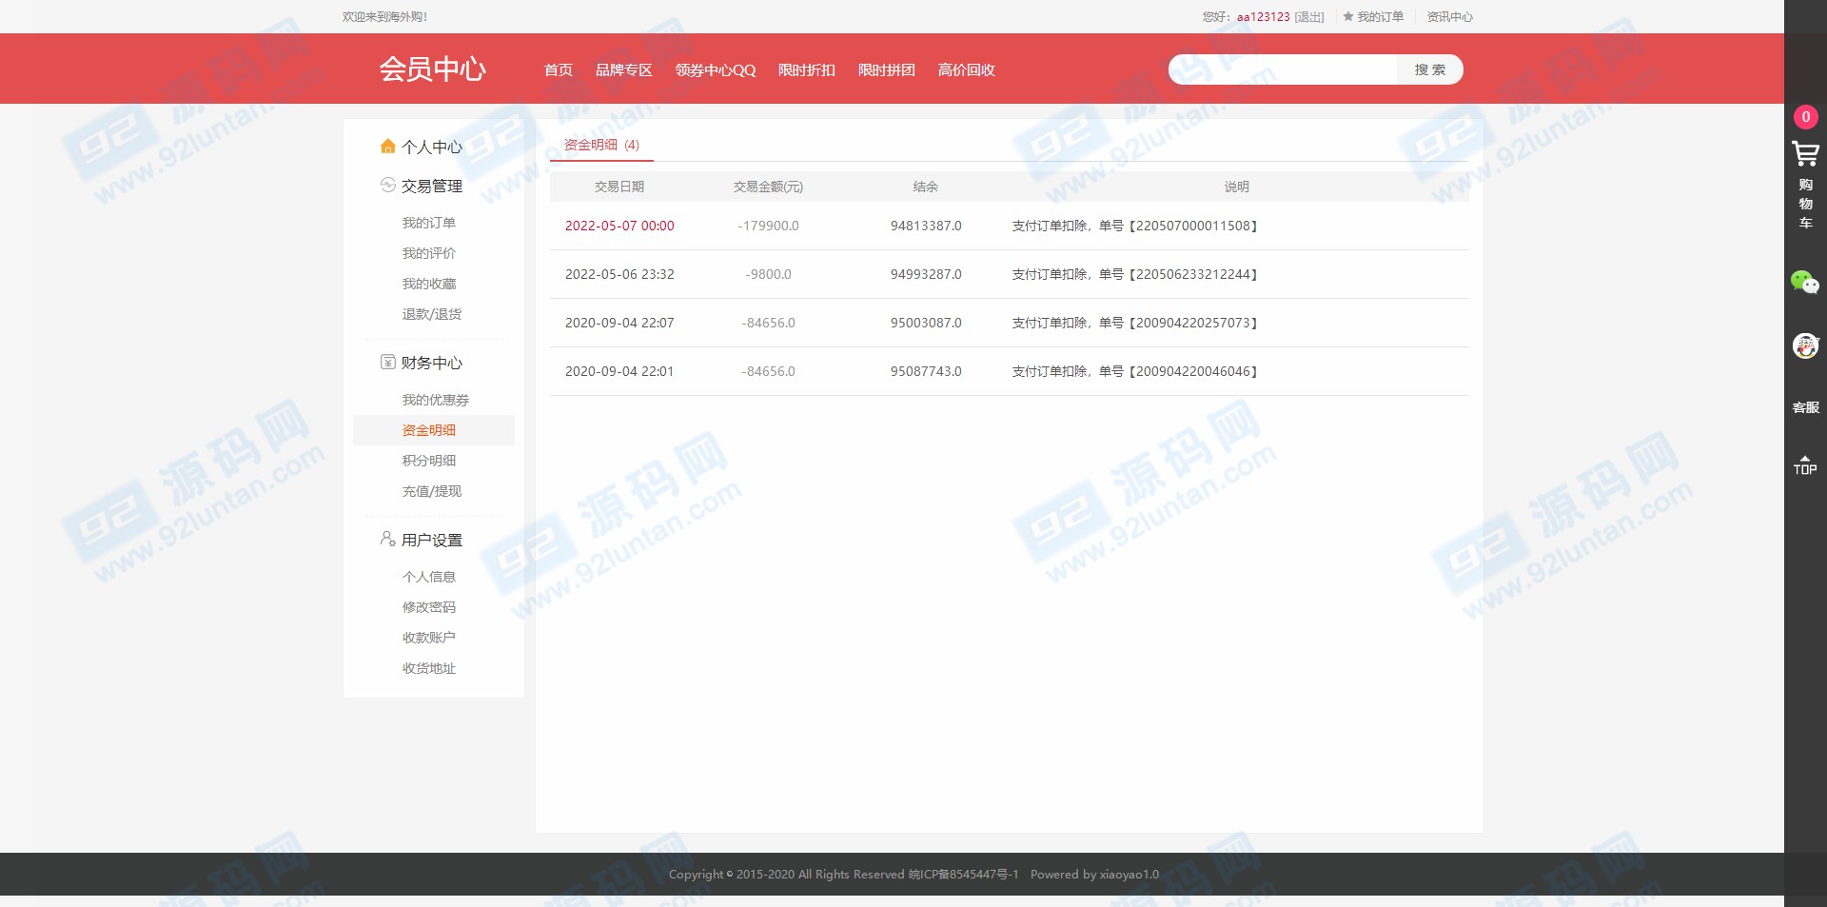
Task: Click the icon next to 财务中心
Action: tap(387, 362)
